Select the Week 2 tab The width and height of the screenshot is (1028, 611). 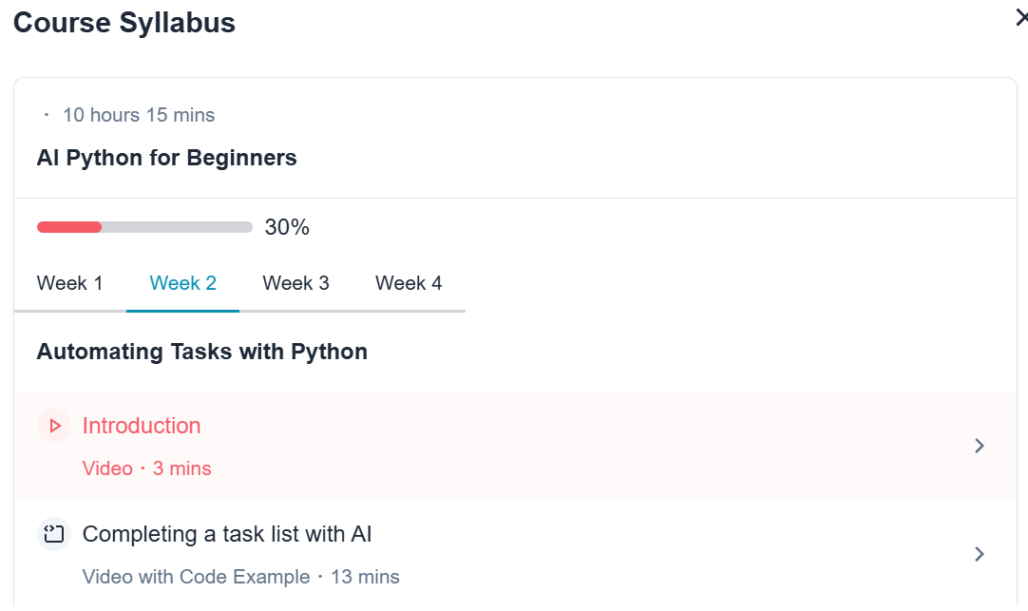click(x=183, y=283)
